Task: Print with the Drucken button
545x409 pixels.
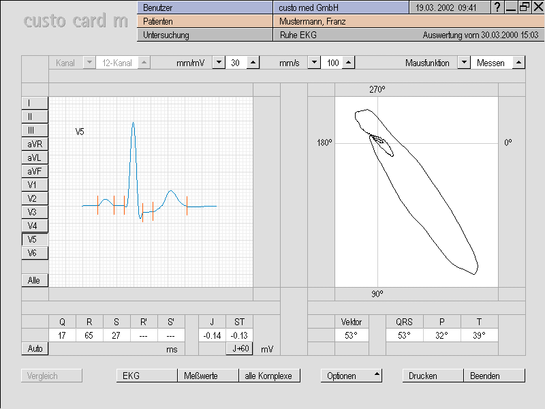Action: (x=433, y=376)
